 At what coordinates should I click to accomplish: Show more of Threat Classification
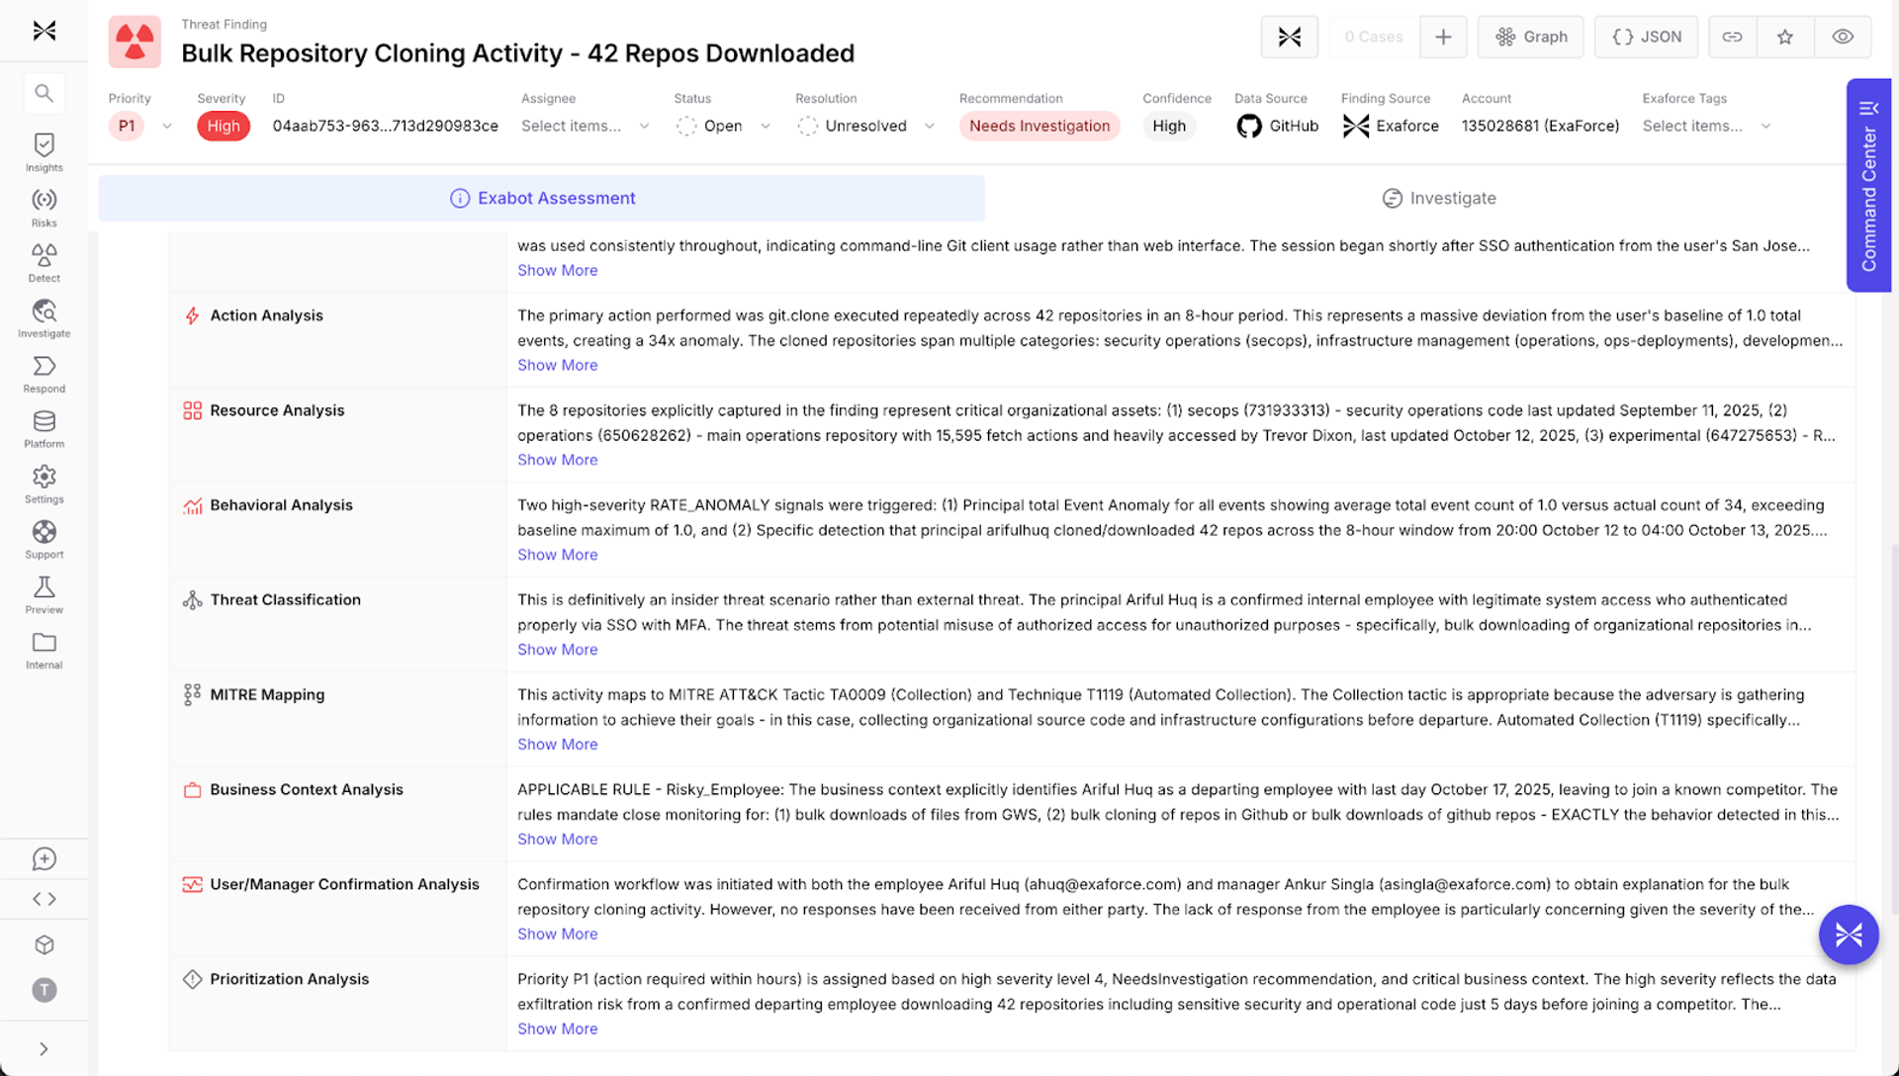coord(557,650)
